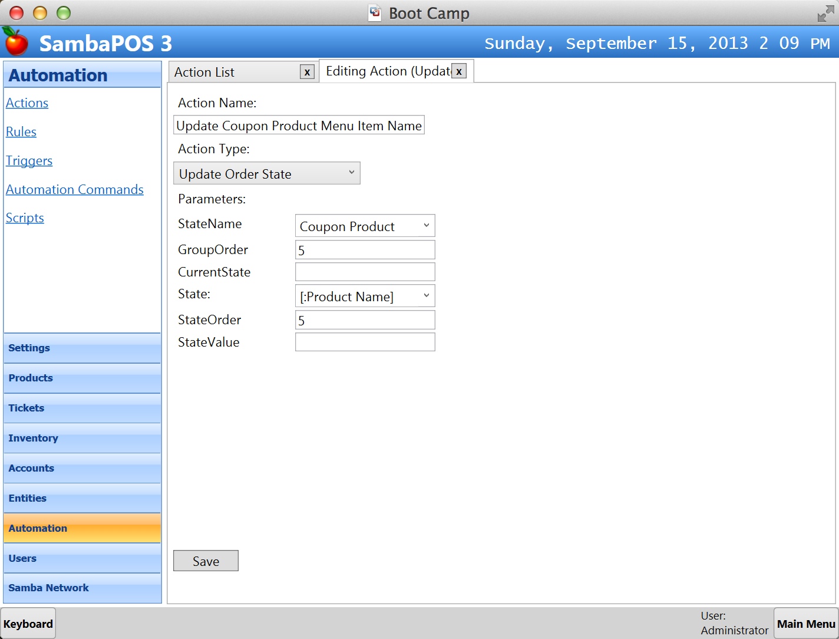Viewport: 839px width, 639px height.
Task: Open the Automation Commands link
Action: coord(75,189)
